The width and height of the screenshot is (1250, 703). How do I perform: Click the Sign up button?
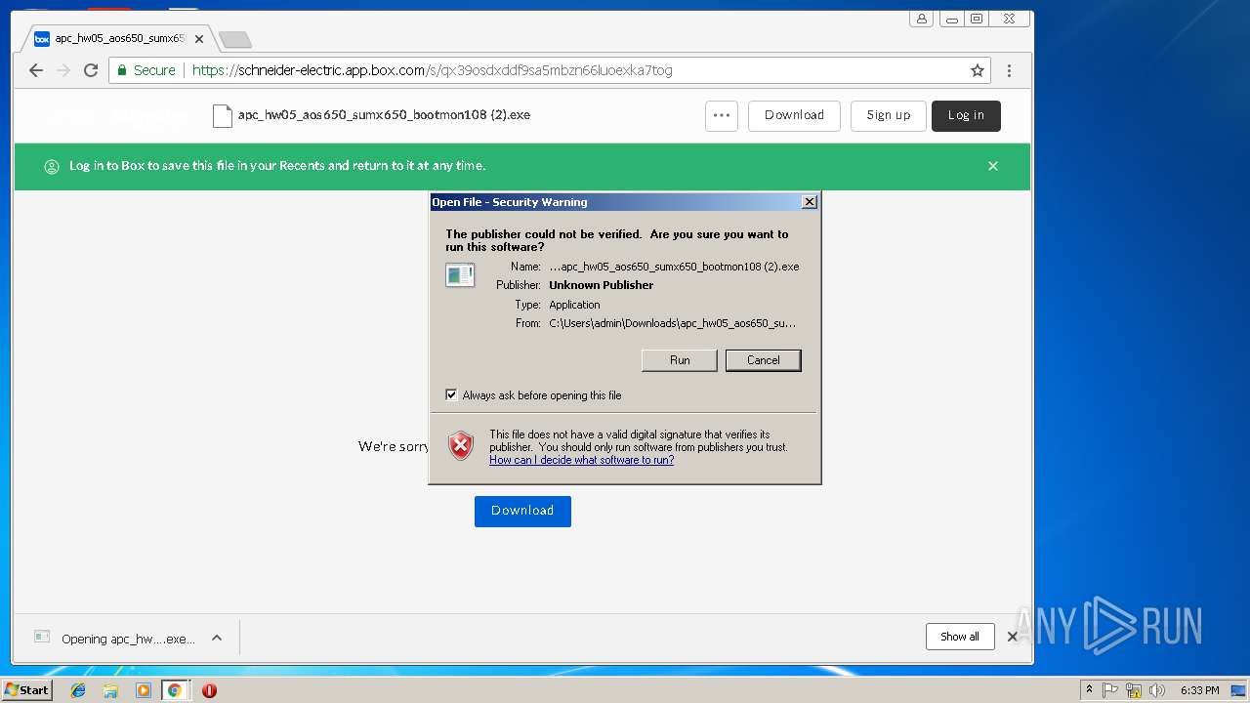[889, 115]
